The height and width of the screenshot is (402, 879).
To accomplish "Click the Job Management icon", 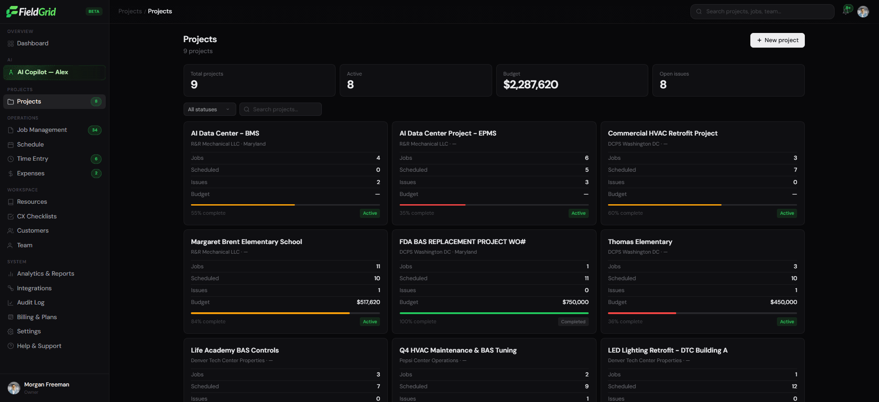I will 11,130.
